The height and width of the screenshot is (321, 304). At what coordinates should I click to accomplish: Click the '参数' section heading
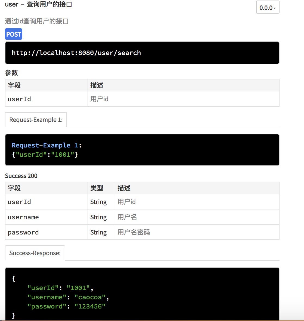point(11,73)
